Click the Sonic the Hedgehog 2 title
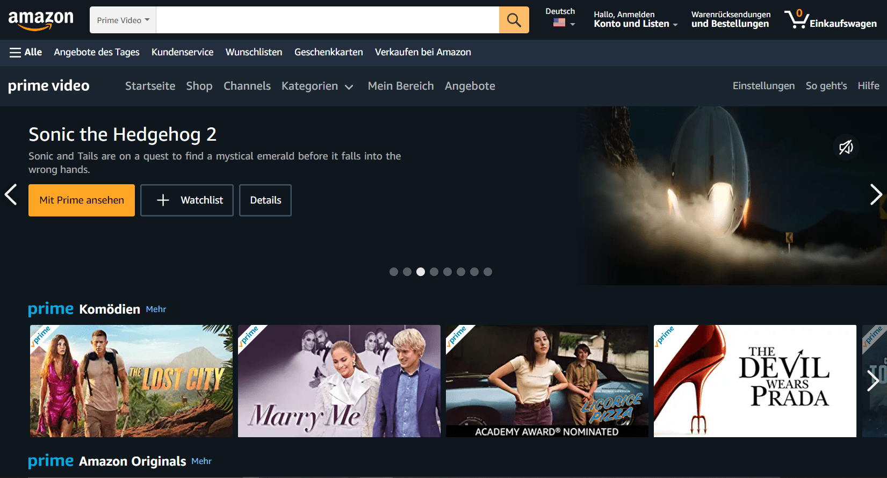Viewport: 887px width, 478px height. [122, 134]
